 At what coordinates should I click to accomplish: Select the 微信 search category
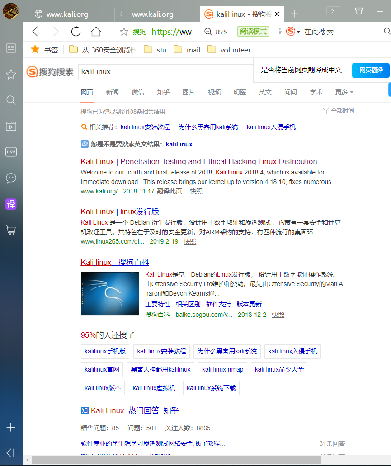pyautogui.click(x=138, y=92)
